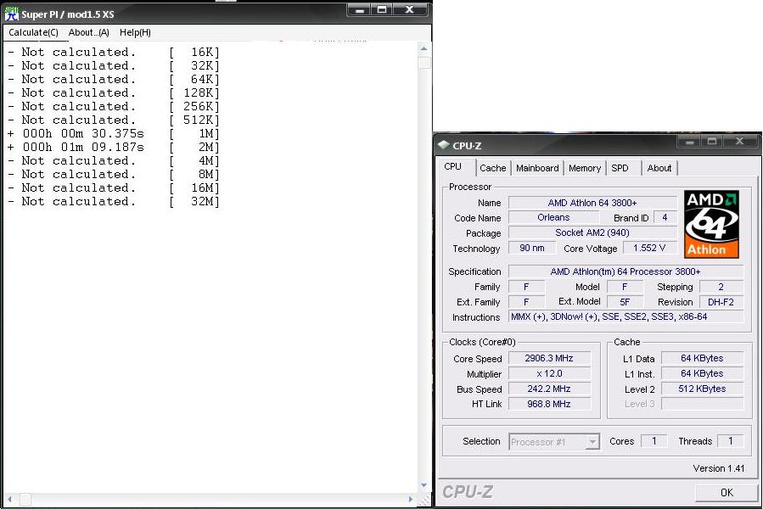Image resolution: width=763 pixels, height=509 pixels.
Task: Click the Name field 'AMD Athlon 64 3800+'
Action: tap(592, 203)
